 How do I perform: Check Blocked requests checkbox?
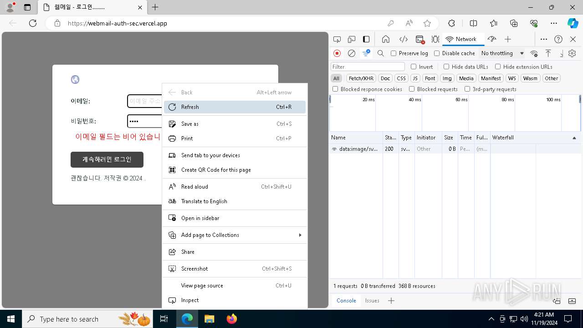[x=412, y=89]
